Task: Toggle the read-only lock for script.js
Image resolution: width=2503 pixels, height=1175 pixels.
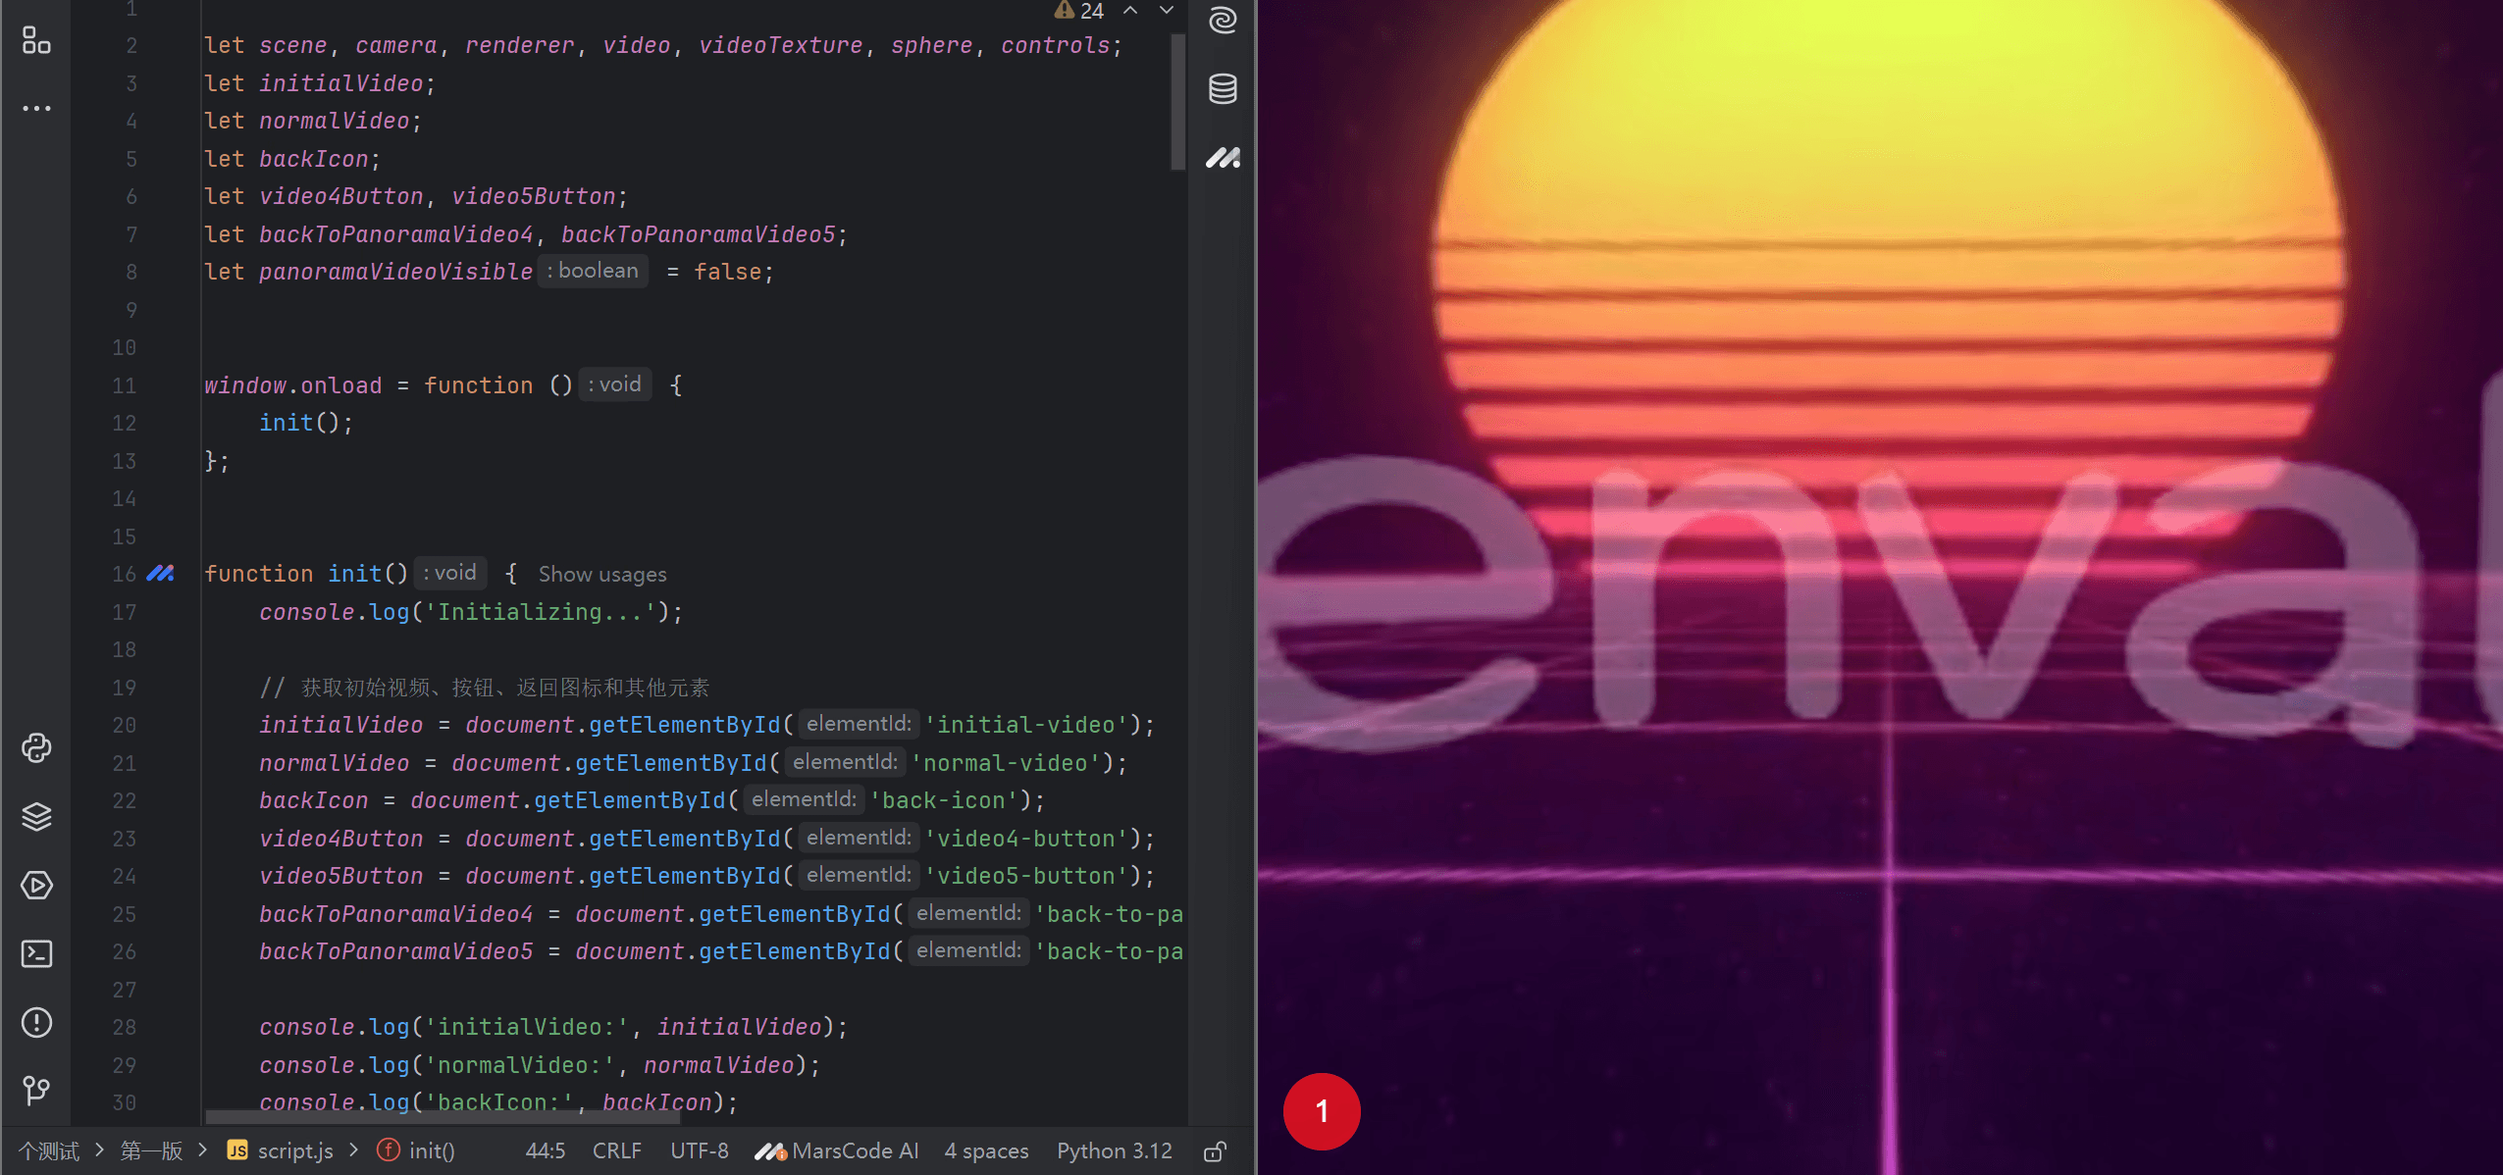Action: (x=1215, y=1150)
